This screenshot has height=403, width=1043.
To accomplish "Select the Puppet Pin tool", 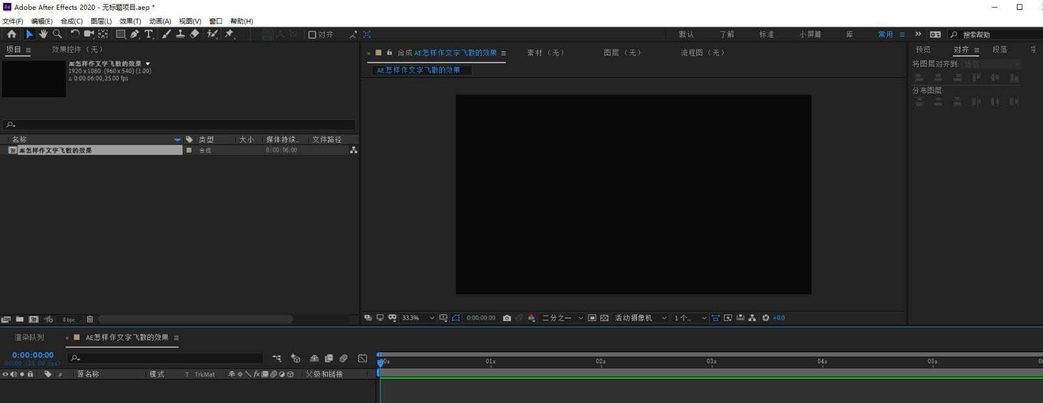I will (229, 34).
